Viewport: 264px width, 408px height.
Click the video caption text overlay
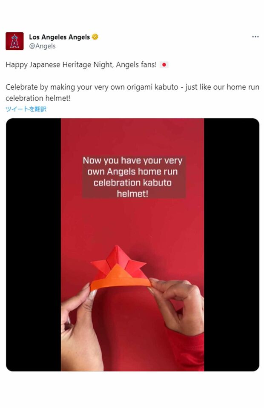click(x=133, y=177)
